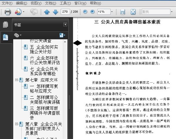Open the 工具(T) menu
The width and height of the screenshot is (176, 139).
[65, 3]
